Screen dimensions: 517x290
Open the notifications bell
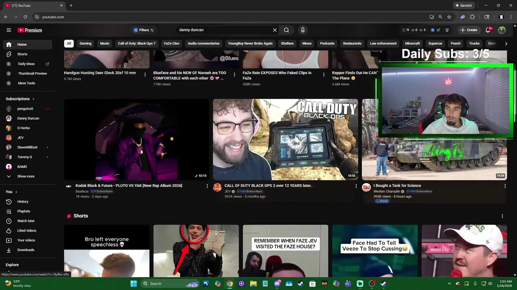click(x=488, y=30)
